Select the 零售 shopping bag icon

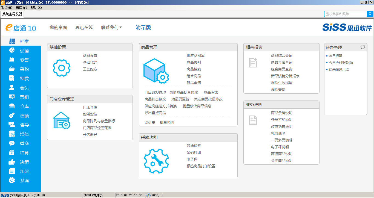(x=12, y=60)
